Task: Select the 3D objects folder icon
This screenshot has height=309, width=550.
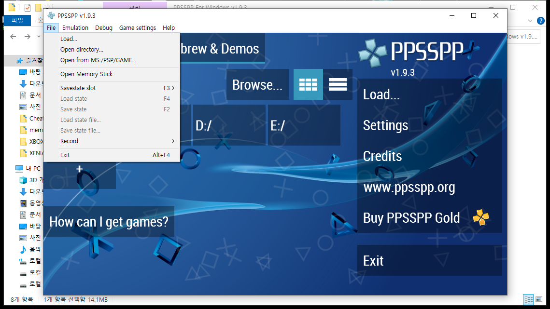Action: click(x=23, y=180)
